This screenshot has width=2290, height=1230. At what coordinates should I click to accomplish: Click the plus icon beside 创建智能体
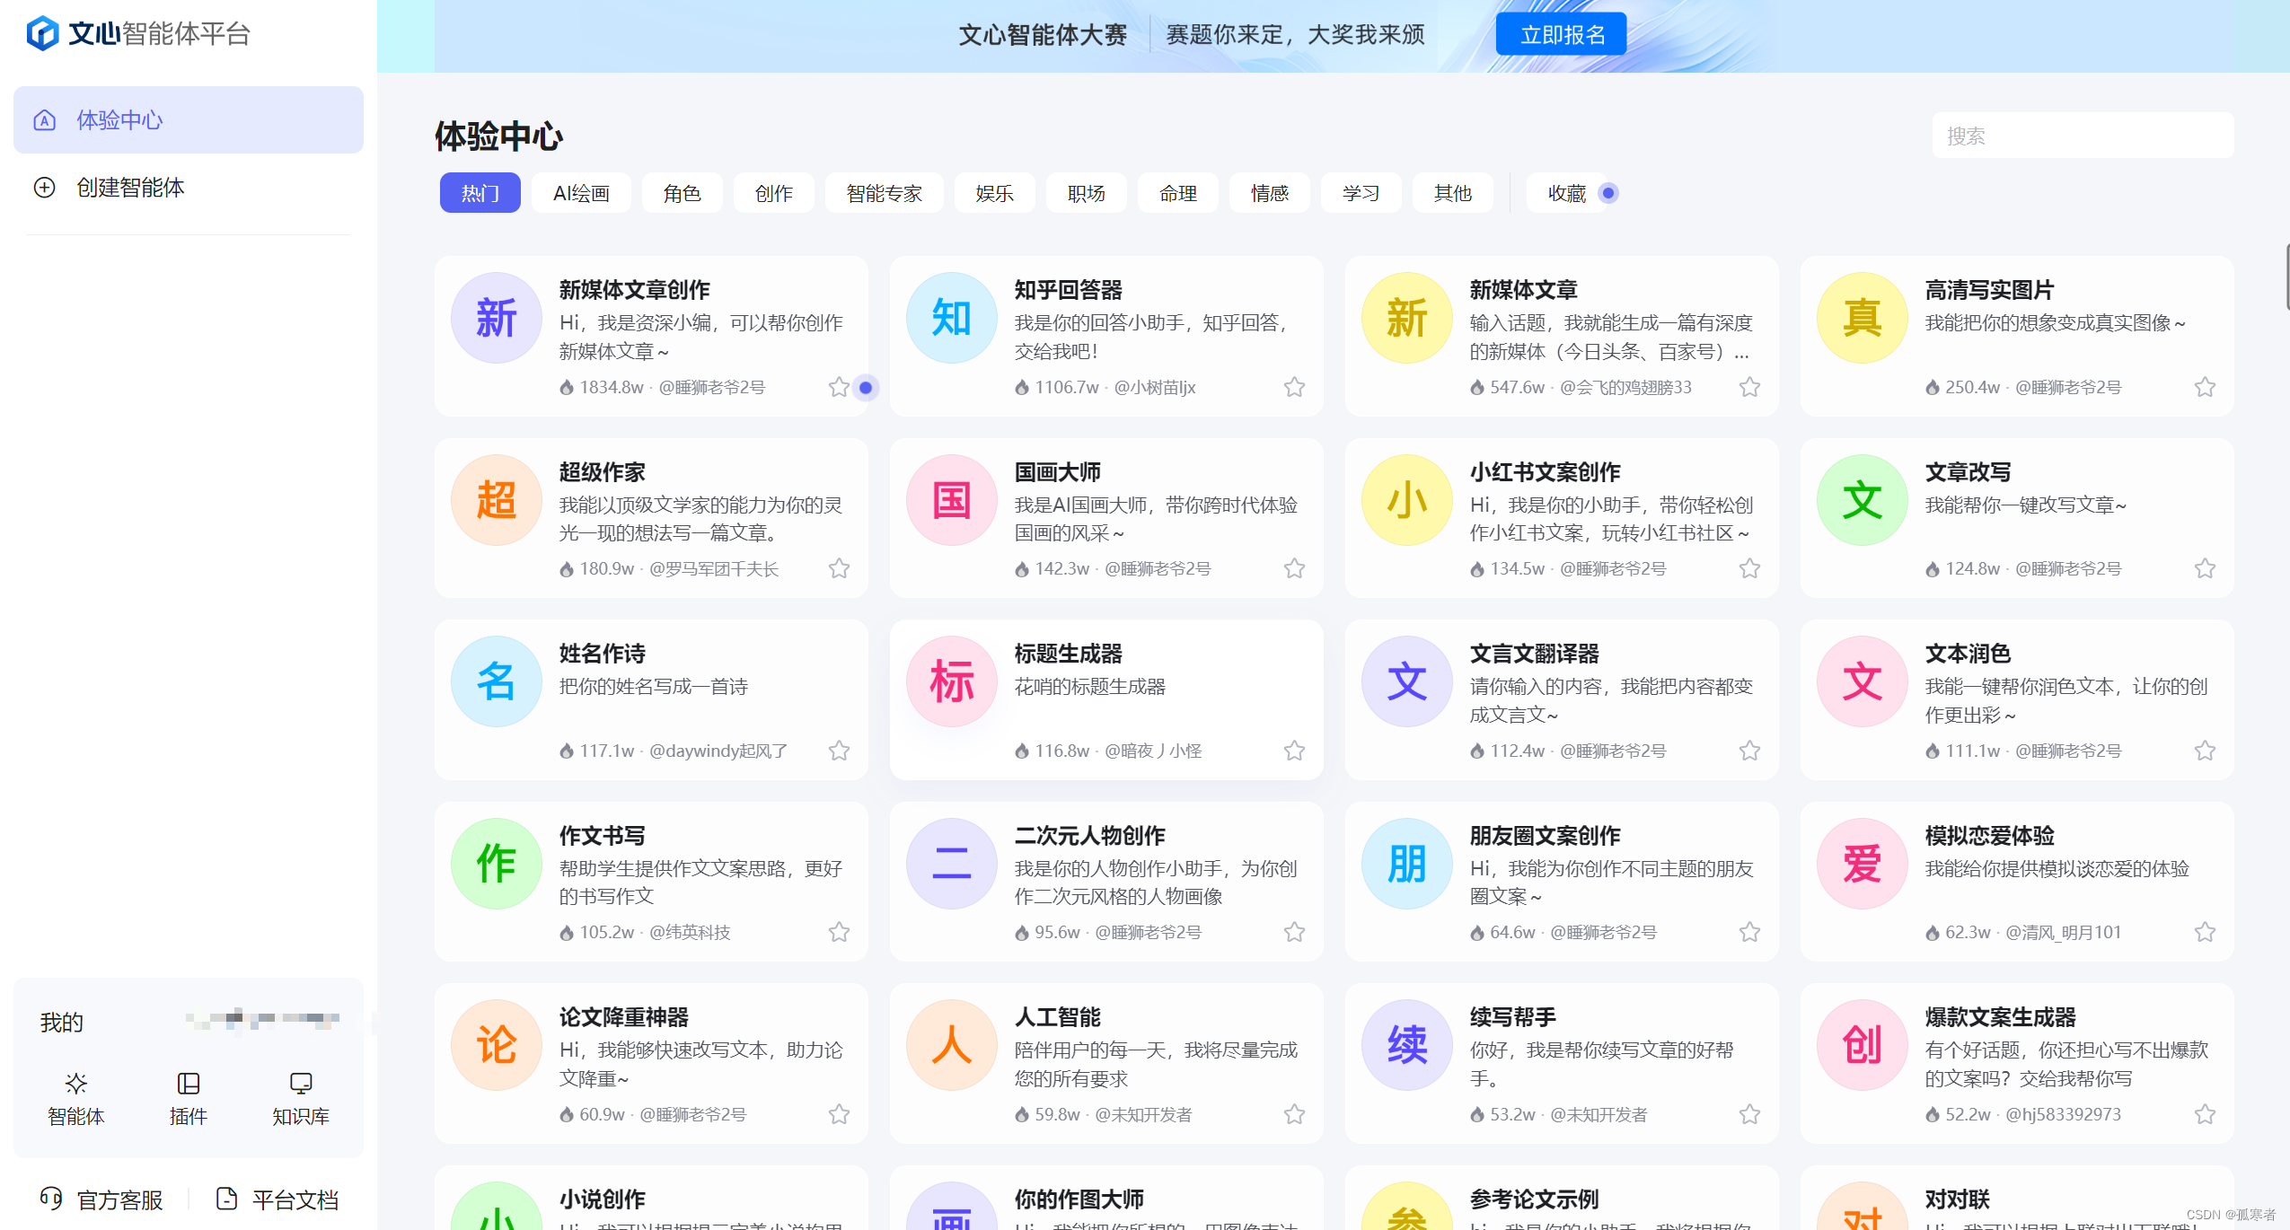(x=46, y=188)
